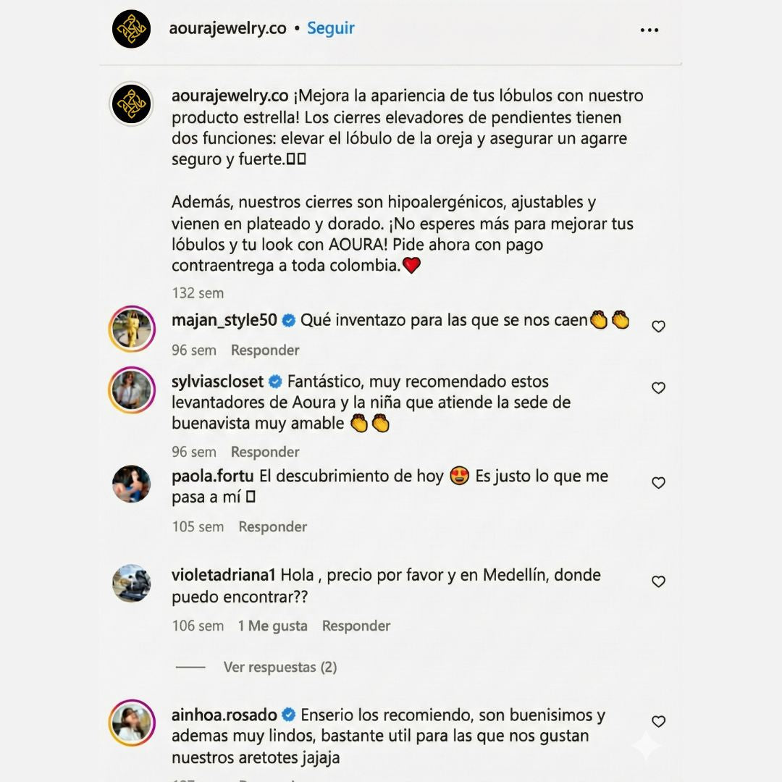The height and width of the screenshot is (782, 782).
Task: Reply to violetadriana1 via Responder
Action: (x=356, y=626)
